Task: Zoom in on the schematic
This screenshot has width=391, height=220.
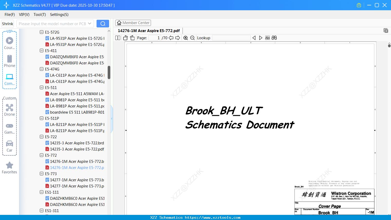Action: pyautogui.click(x=186, y=38)
